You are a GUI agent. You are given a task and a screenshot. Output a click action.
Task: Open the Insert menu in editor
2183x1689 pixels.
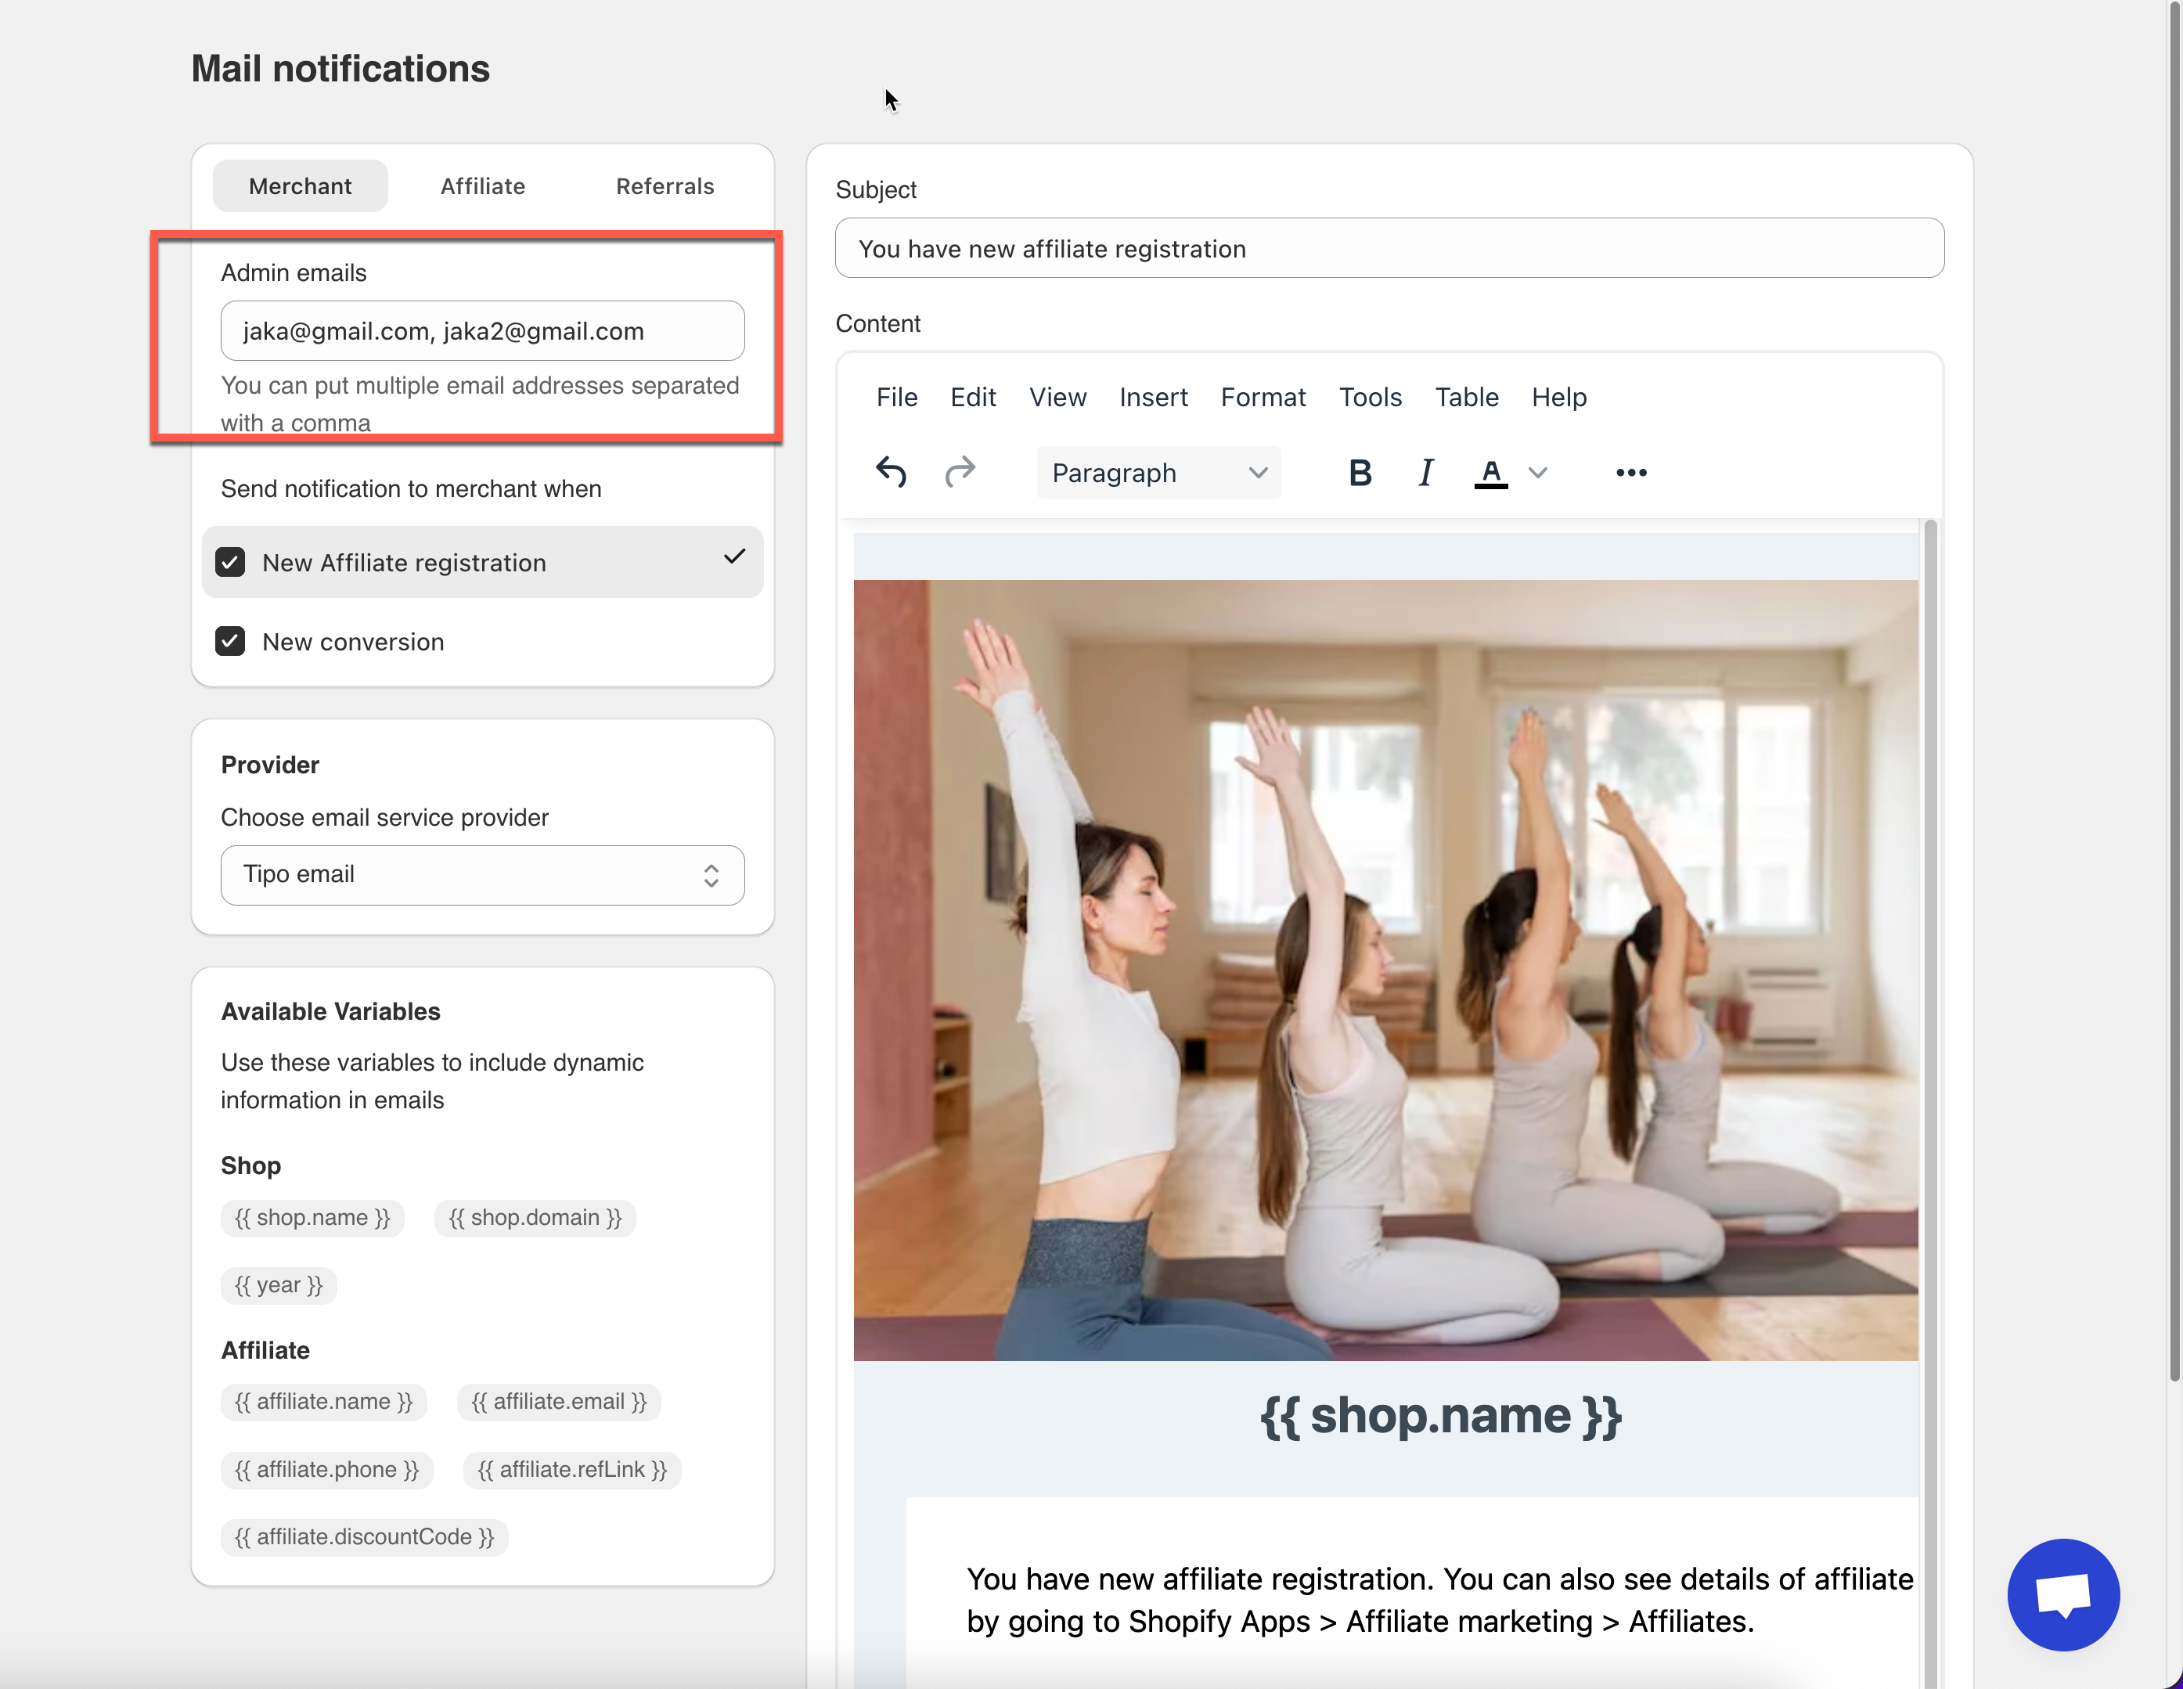1152,397
